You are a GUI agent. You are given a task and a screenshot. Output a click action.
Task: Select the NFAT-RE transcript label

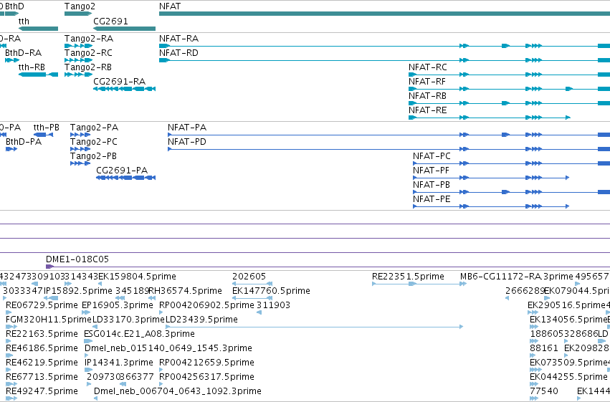(427, 110)
